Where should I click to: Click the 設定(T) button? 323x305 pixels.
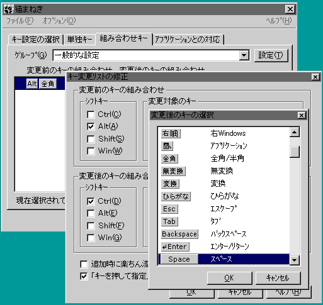coord(271,55)
